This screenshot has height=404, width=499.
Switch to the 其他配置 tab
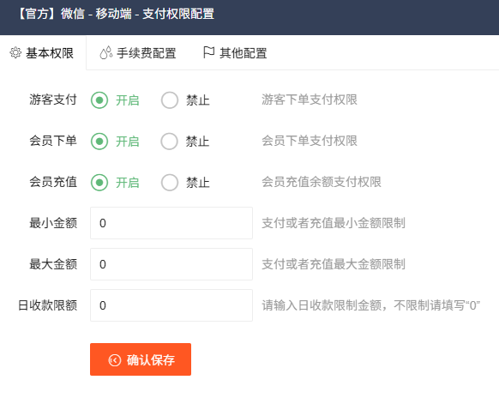click(235, 53)
